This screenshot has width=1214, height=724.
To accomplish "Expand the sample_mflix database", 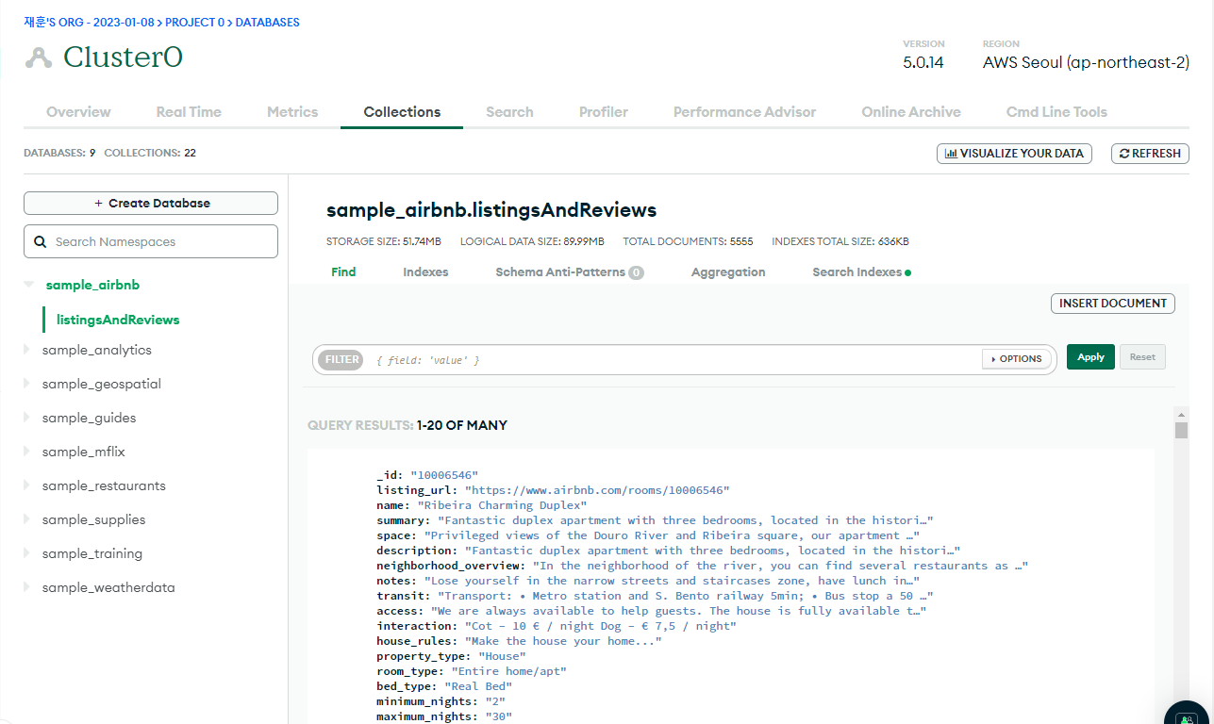I will [x=27, y=452].
